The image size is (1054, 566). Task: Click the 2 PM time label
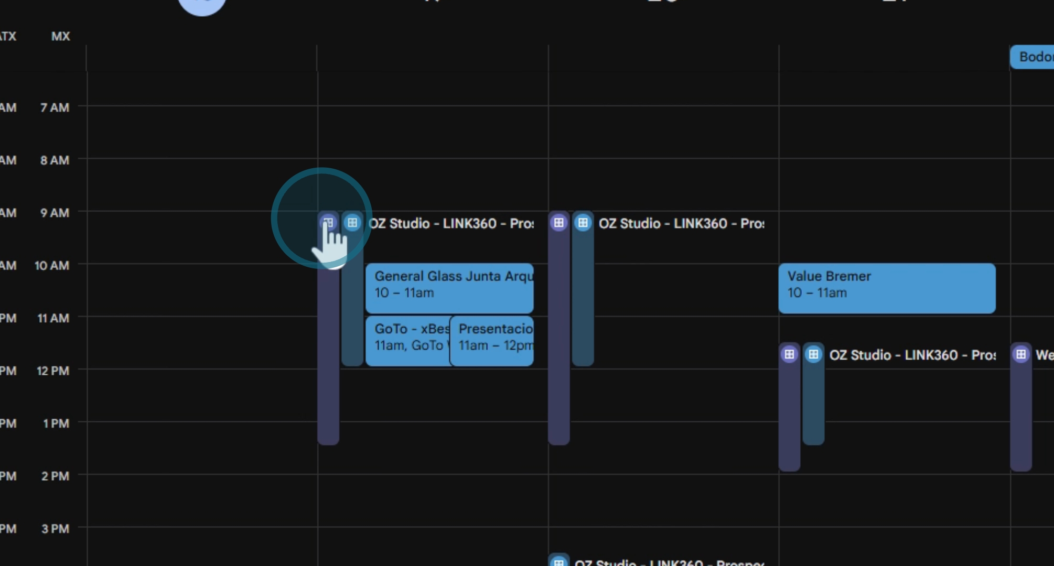[x=55, y=476]
